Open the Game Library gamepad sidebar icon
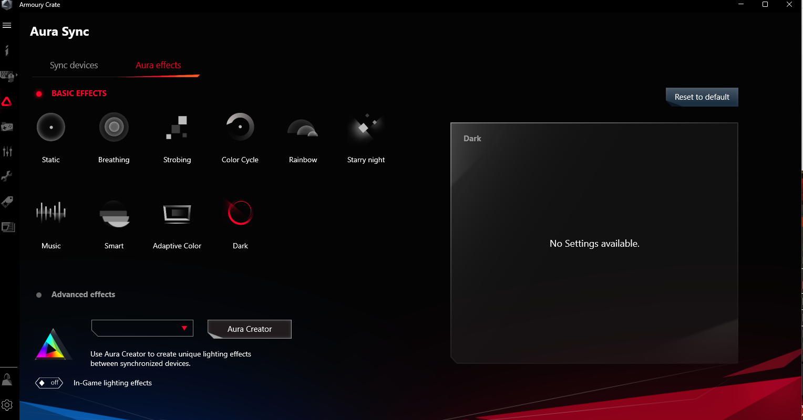 click(7, 127)
